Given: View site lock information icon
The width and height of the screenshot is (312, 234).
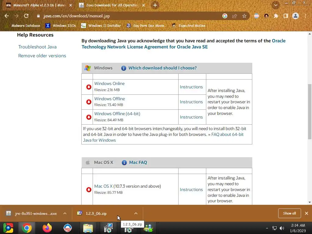Looking at the screenshot, I should (38, 16).
